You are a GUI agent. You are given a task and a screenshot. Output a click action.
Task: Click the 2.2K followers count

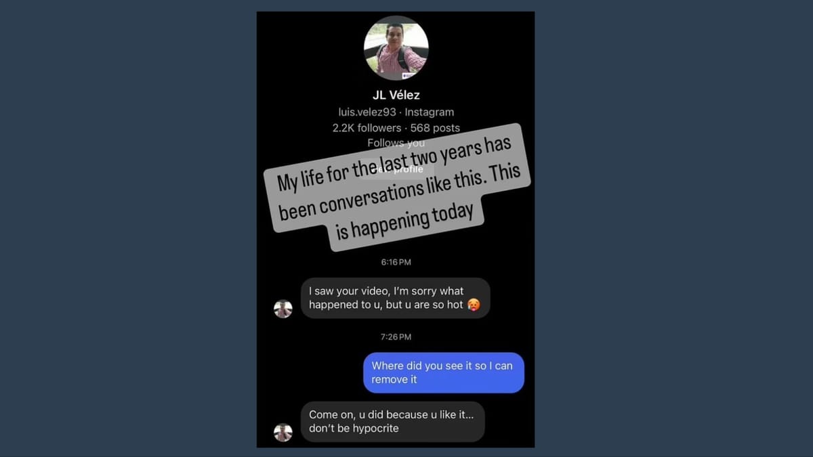[x=367, y=128]
